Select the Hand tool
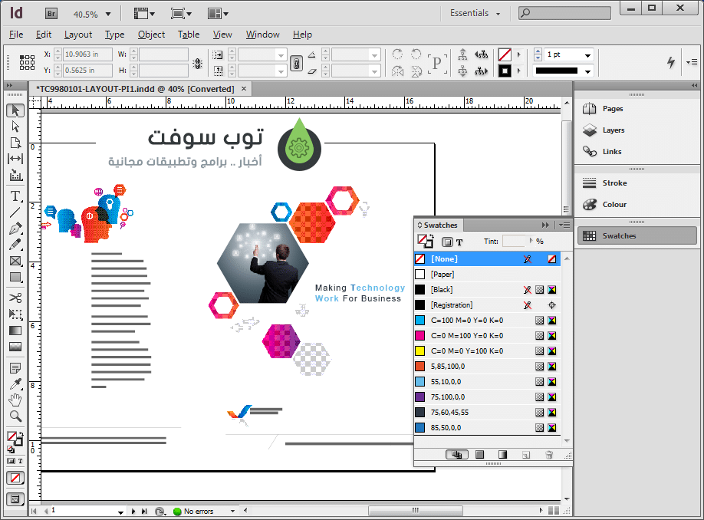 [15, 400]
